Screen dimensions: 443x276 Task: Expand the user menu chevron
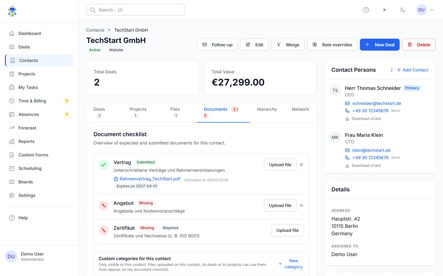[432, 10]
